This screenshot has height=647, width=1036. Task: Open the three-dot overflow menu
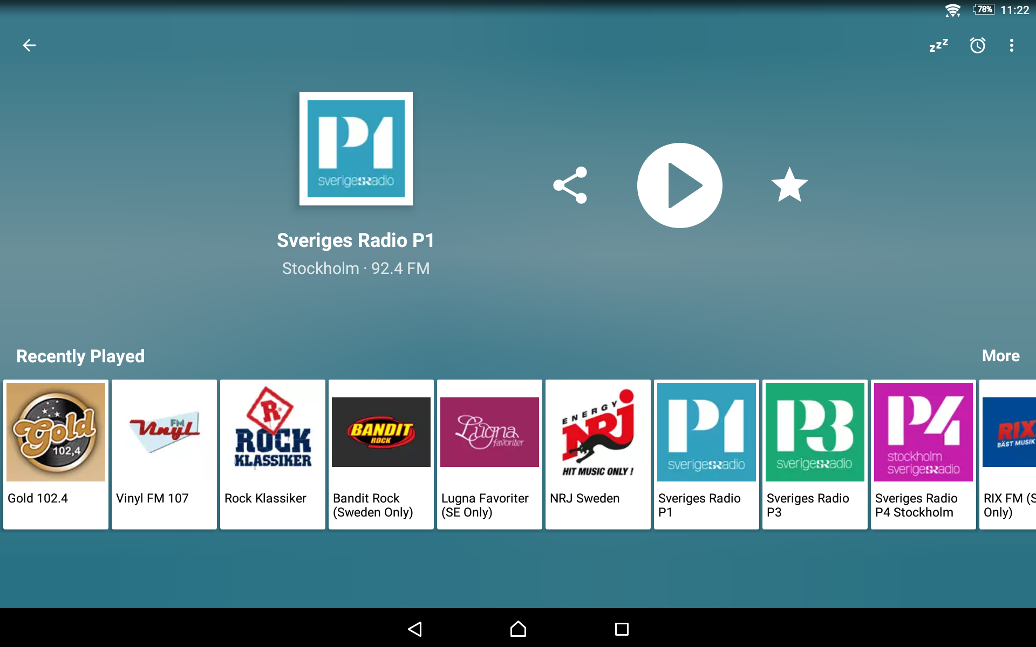click(1011, 45)
